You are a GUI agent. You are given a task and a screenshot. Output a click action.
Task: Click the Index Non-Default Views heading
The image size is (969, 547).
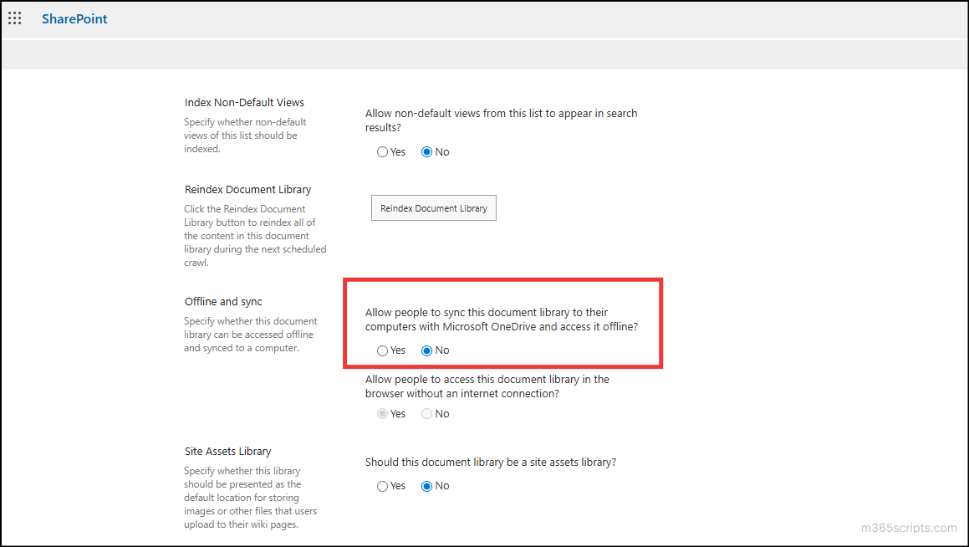[x=244, y=101]
